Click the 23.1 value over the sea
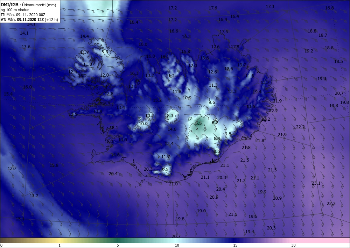Screen dimensions: 350x248 316,183
